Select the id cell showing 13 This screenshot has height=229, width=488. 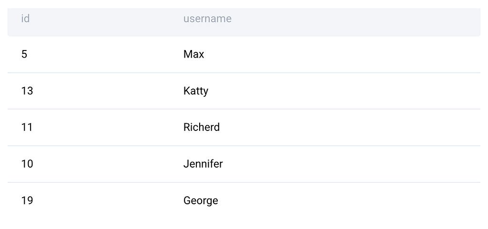tap(27, 91)
